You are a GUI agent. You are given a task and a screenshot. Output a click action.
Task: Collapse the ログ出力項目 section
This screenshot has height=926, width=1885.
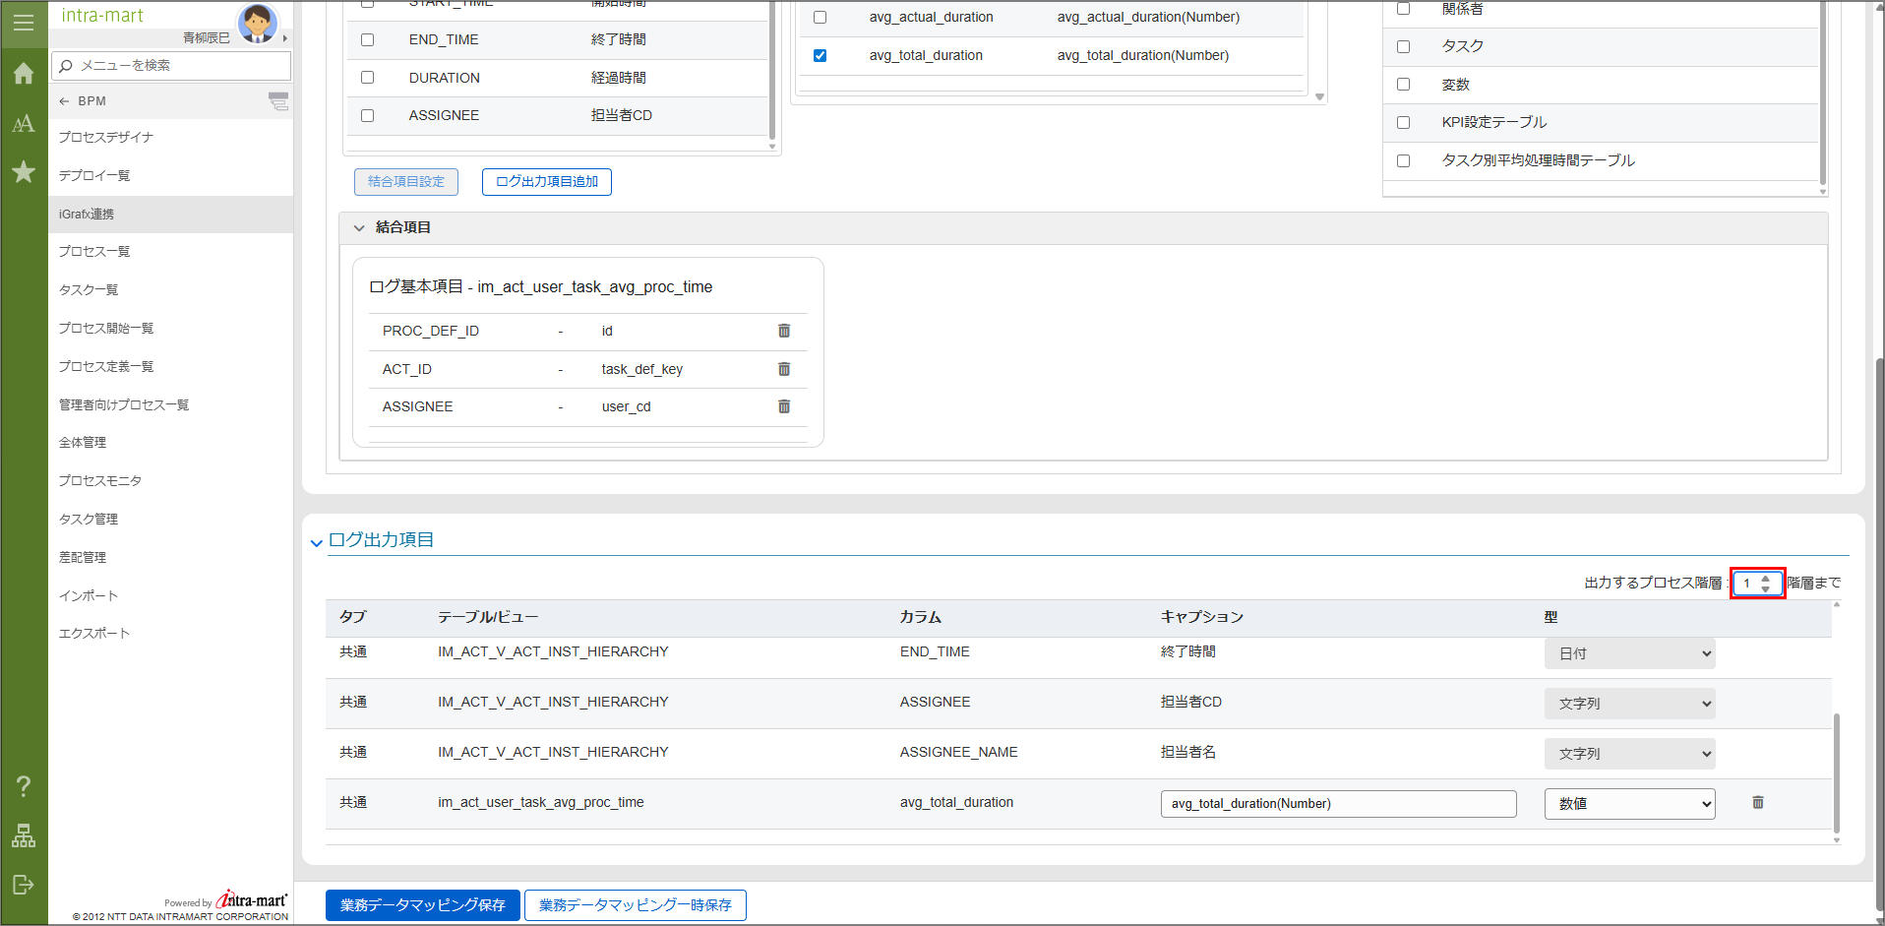click(x=317, y=542)
